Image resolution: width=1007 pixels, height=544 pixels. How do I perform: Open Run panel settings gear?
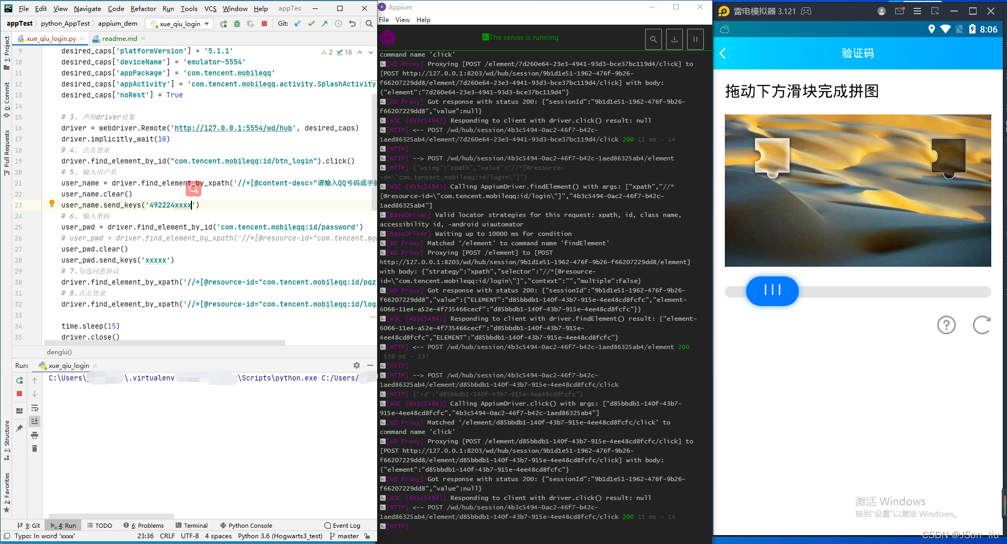[x=357, y=365]
